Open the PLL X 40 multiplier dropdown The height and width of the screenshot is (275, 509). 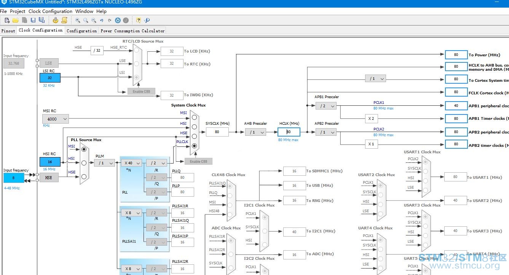click(x=131, y=163)
